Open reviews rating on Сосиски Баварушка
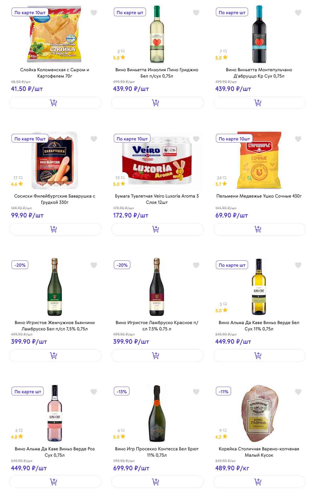This screenshot has height=497, width=314. point(17,181)
